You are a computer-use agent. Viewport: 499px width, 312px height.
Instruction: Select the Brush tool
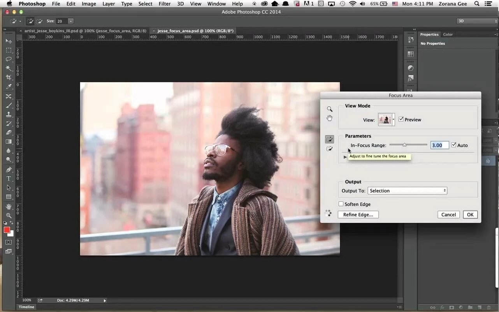pos(9,105)
